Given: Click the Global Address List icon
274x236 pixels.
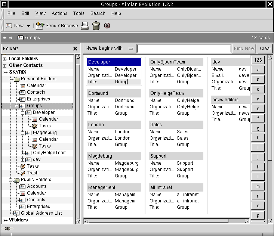Looking at the screenshot, I should 16,213.
